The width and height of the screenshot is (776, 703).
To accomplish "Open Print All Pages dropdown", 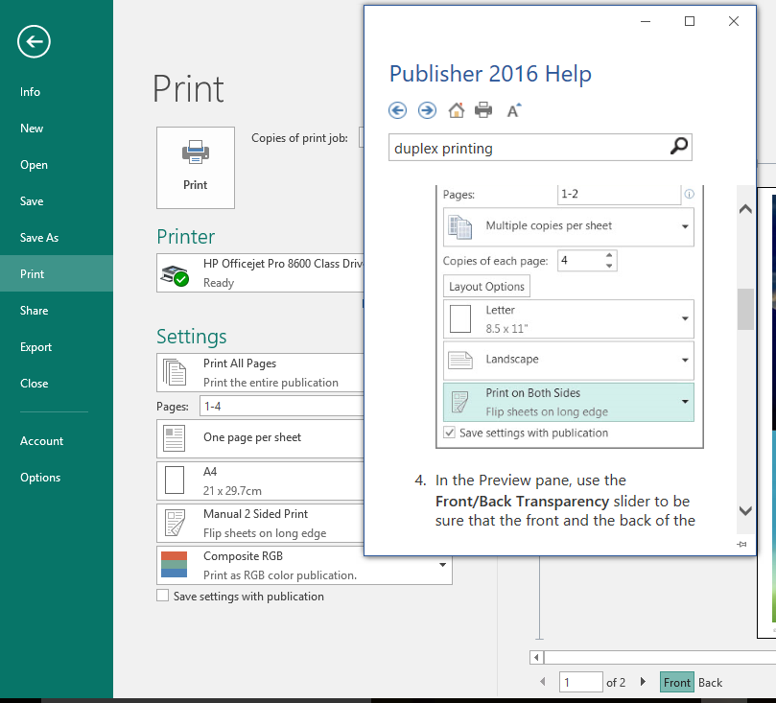I will point(260,372).
